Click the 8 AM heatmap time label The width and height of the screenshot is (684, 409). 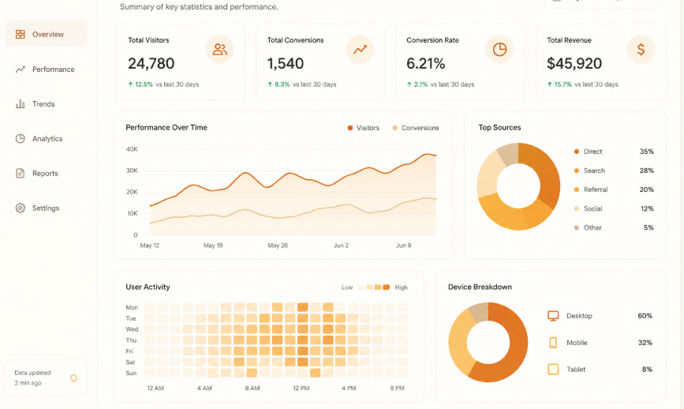[252, 388]
